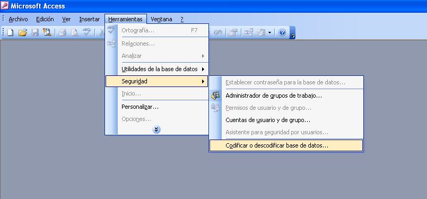Click the Permisos de usuario padlock icon
Viewport: 427px width, 199px height.
click(x=215, y=108)
